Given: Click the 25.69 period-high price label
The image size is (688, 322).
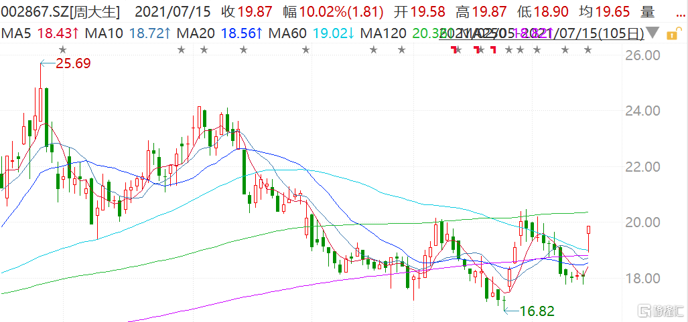Looking at the screenshot, I should 73,64.
